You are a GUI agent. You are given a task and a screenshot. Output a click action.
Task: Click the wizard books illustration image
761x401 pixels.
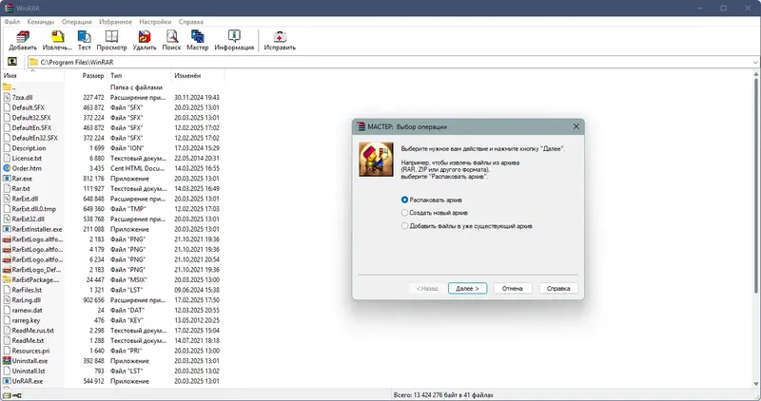point(376,160)
